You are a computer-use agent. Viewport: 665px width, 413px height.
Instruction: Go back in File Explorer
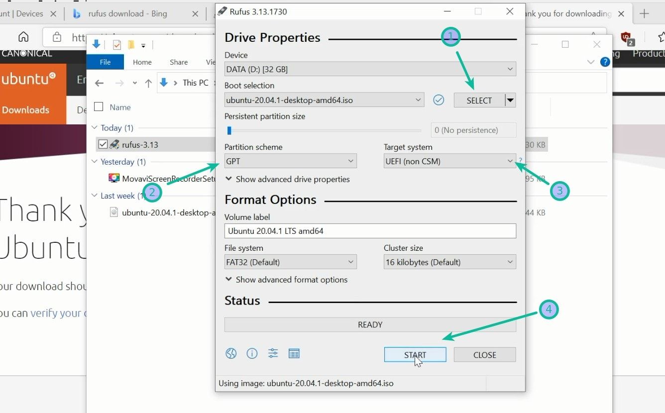click(99, 83)
